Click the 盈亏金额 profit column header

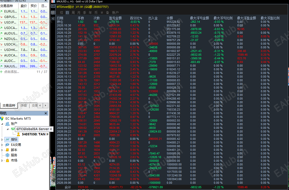pos(115,18)
